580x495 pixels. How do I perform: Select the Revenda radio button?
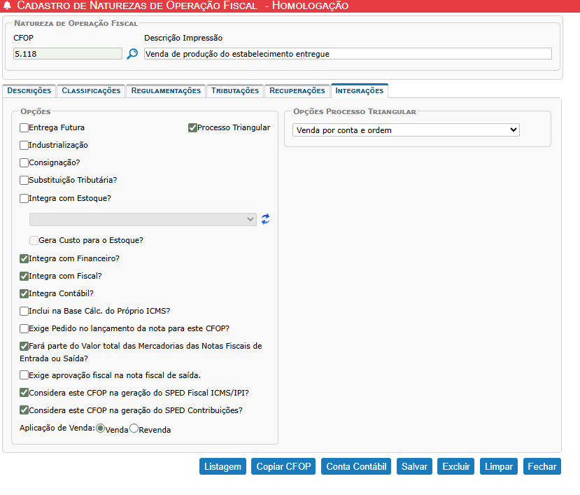click(134, 429)
